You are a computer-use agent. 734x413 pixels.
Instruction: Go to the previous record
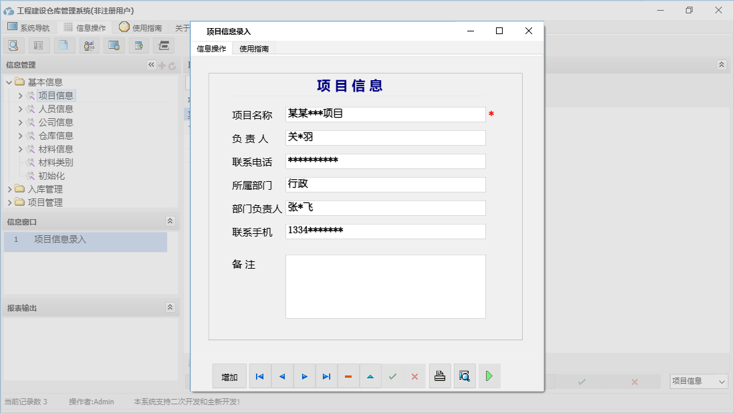[281, 376]
